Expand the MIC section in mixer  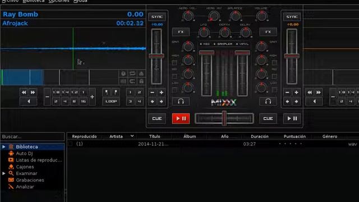tap(205, 44)
